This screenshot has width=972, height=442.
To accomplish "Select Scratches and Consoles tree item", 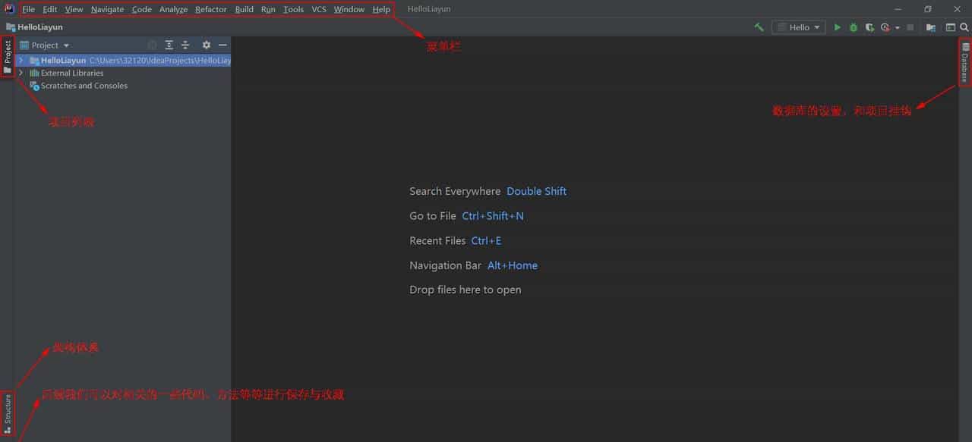I will [84, 86].
